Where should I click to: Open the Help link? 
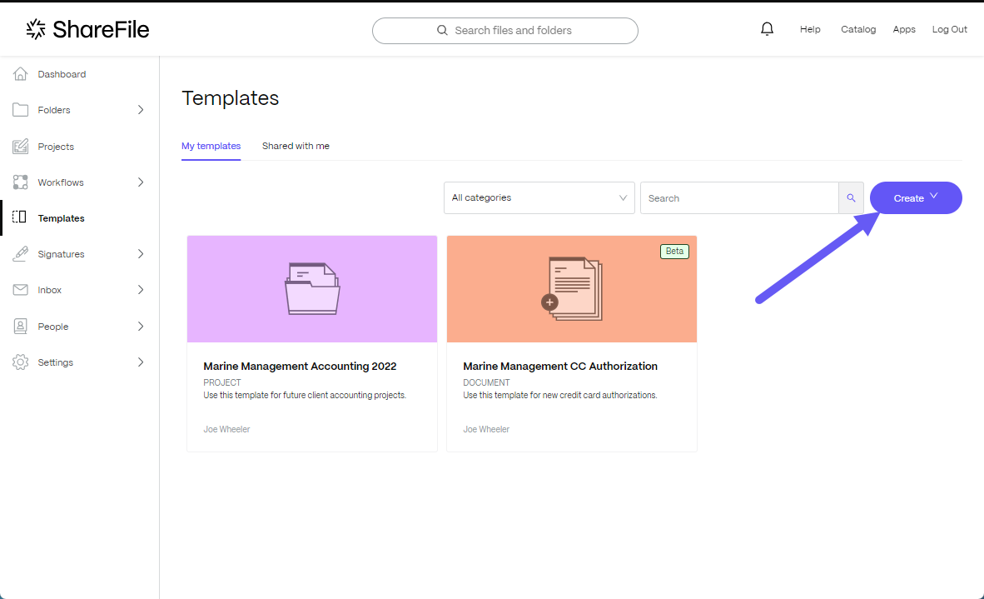pos(810,29)
